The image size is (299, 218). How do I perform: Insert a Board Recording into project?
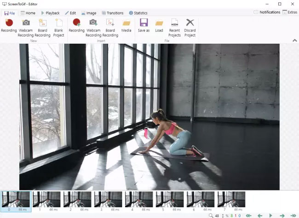[110, 28]
